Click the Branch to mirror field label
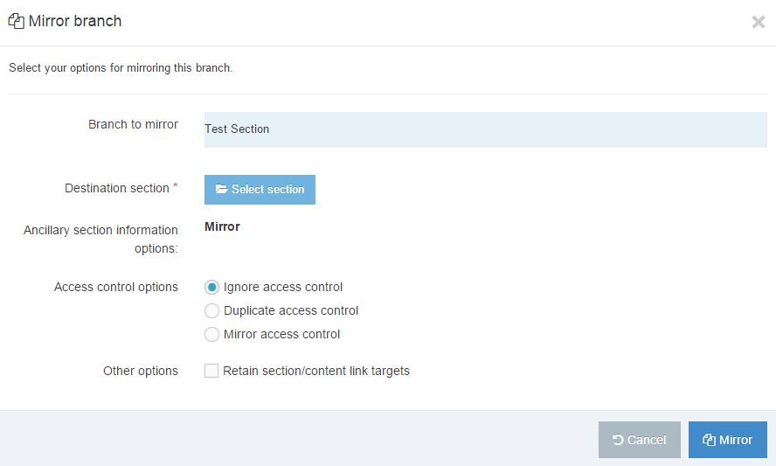 [133, 124]
